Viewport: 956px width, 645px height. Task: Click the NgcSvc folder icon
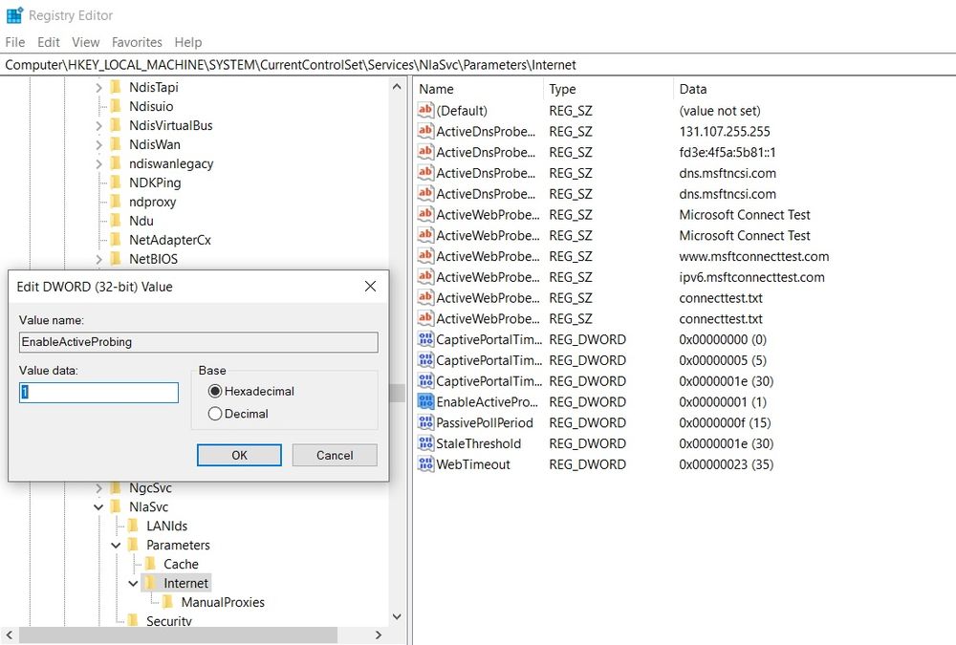116,487
